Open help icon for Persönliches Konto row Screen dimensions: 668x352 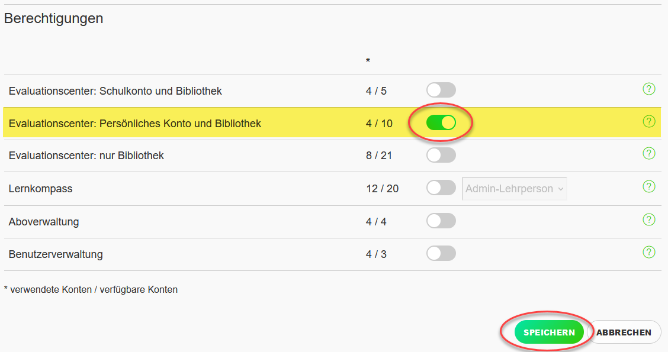click(649, 121)
